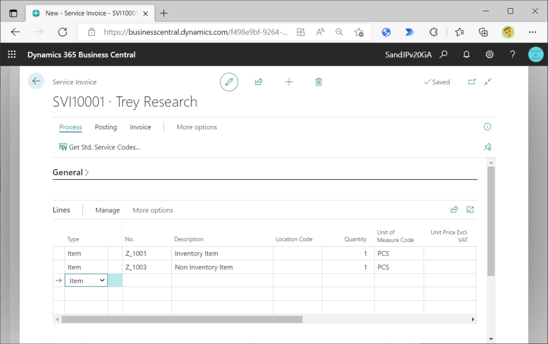Refresh the browser page

click(x=63, y=32)
